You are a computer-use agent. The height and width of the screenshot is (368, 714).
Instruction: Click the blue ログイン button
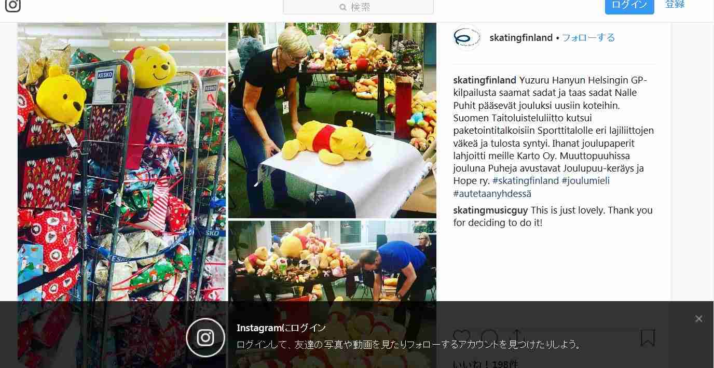629,5
